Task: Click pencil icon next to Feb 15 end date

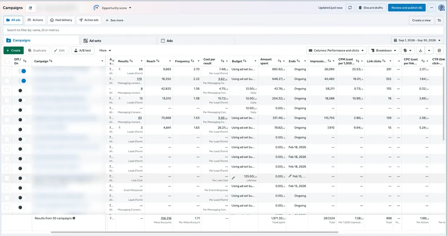Action: click(290, 176)
